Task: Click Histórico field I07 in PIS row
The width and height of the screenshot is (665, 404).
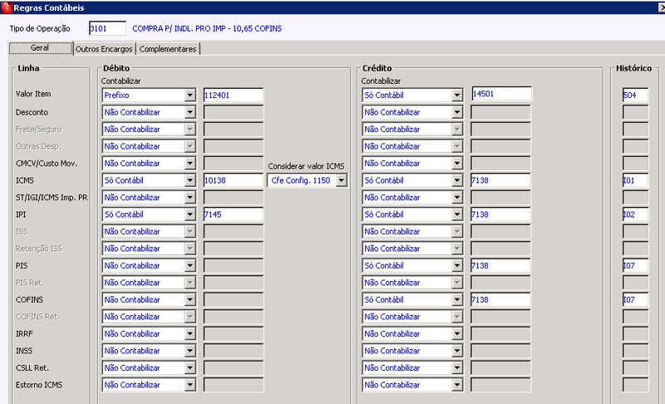Action: (x=635, y=266)
